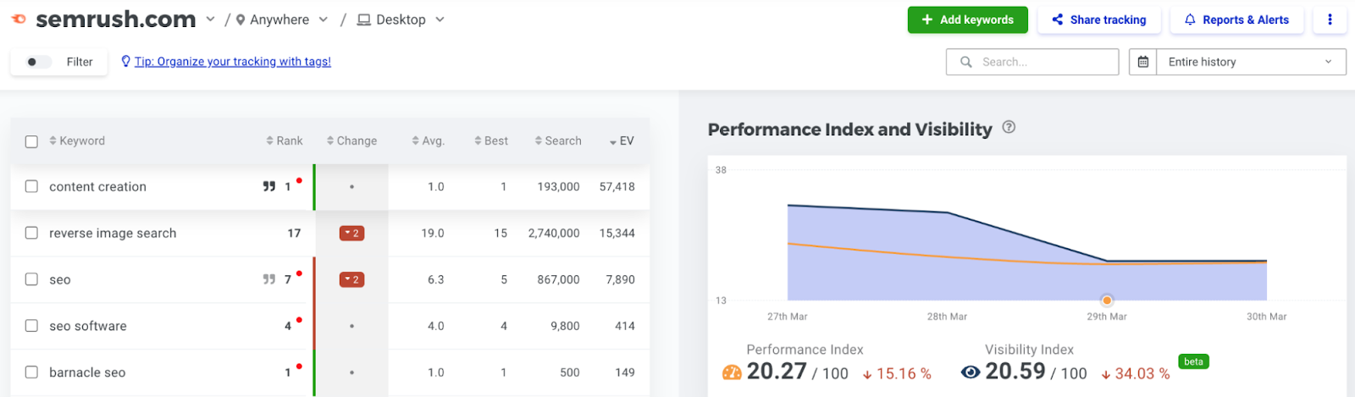
Task: Click the red -2 change badge for seo
Action: pyautogui.click(x=351, y=279)
